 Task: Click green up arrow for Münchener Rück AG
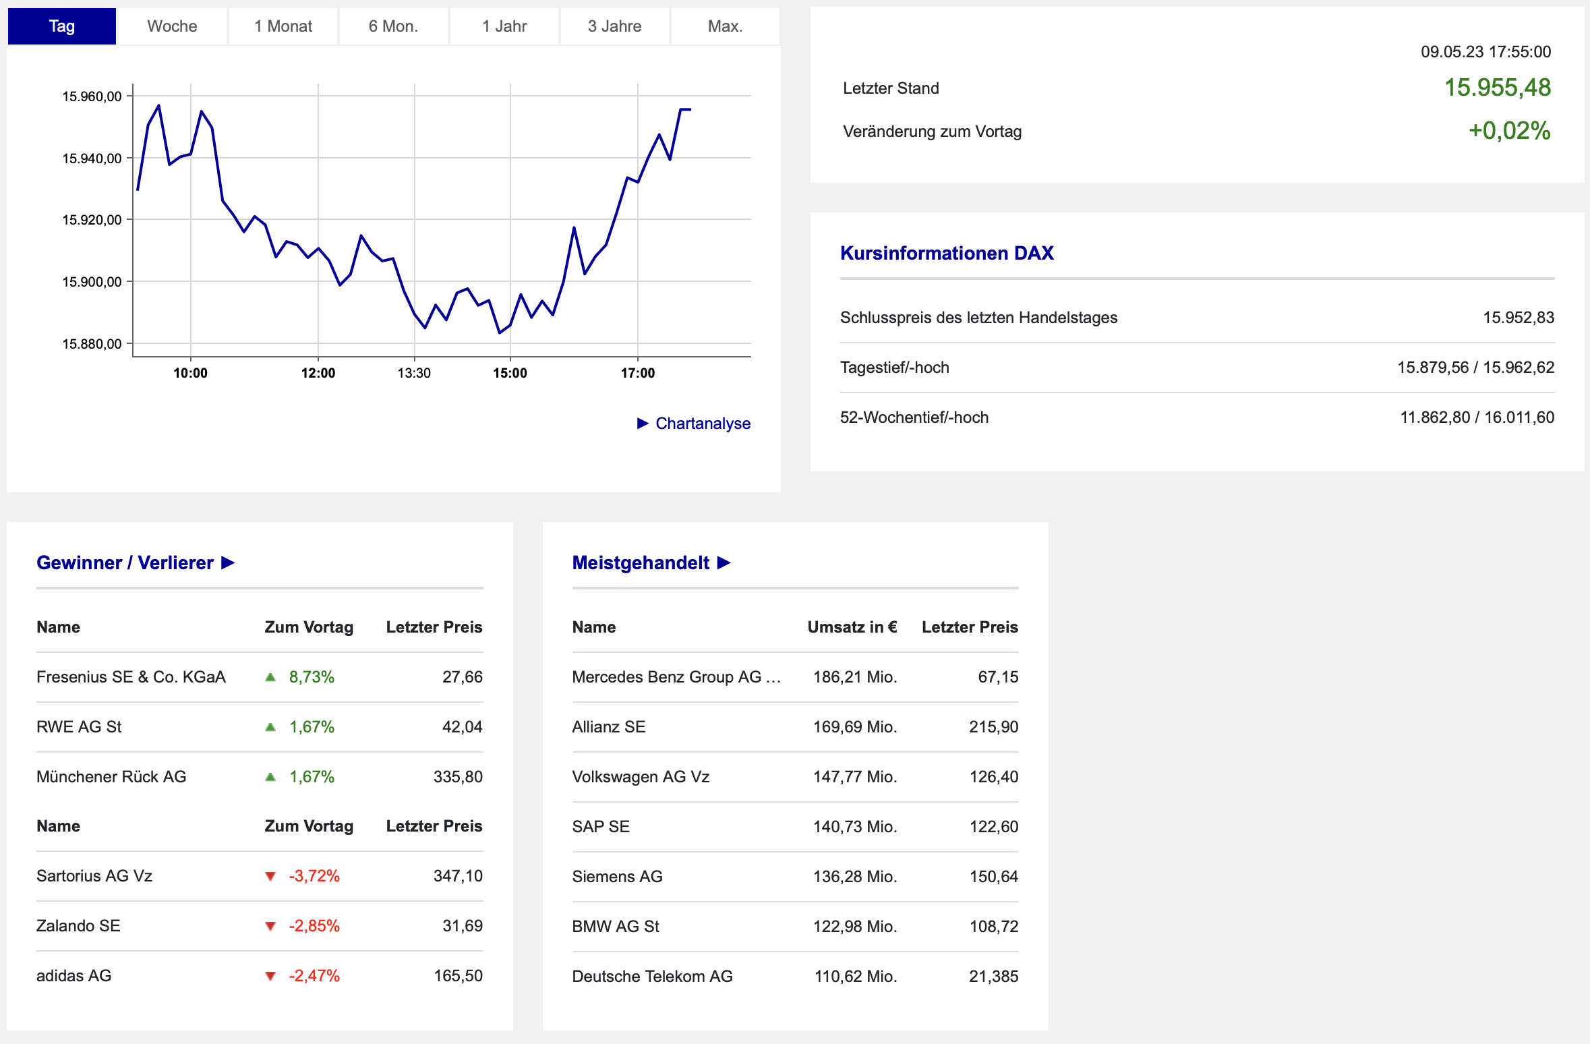[x=270, y=776]
